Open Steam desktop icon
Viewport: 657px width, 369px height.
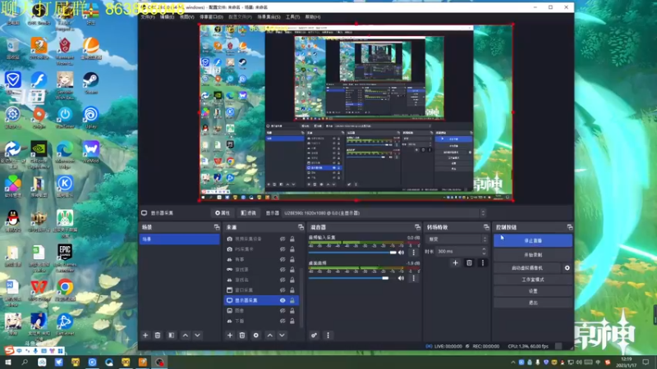click(x=90, y=83)
